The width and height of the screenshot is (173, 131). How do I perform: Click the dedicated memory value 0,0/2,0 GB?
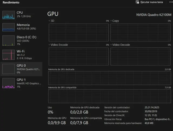(79, 112)
